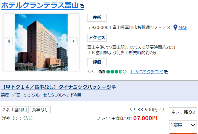Click new-window icon beside the hotel title
Image resolution: width=198 pixels, height=134 pixels.
pos(82,6)
